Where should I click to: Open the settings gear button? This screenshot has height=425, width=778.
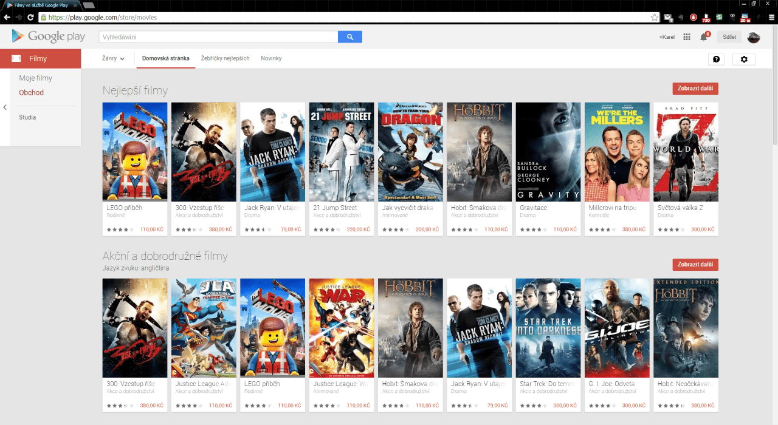pyautogui.click(x=744, y=59)
